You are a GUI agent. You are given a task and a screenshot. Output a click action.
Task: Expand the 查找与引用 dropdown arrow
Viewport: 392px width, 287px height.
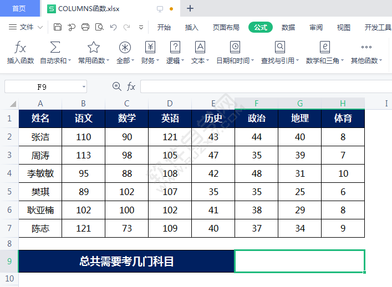click(297, 60)
